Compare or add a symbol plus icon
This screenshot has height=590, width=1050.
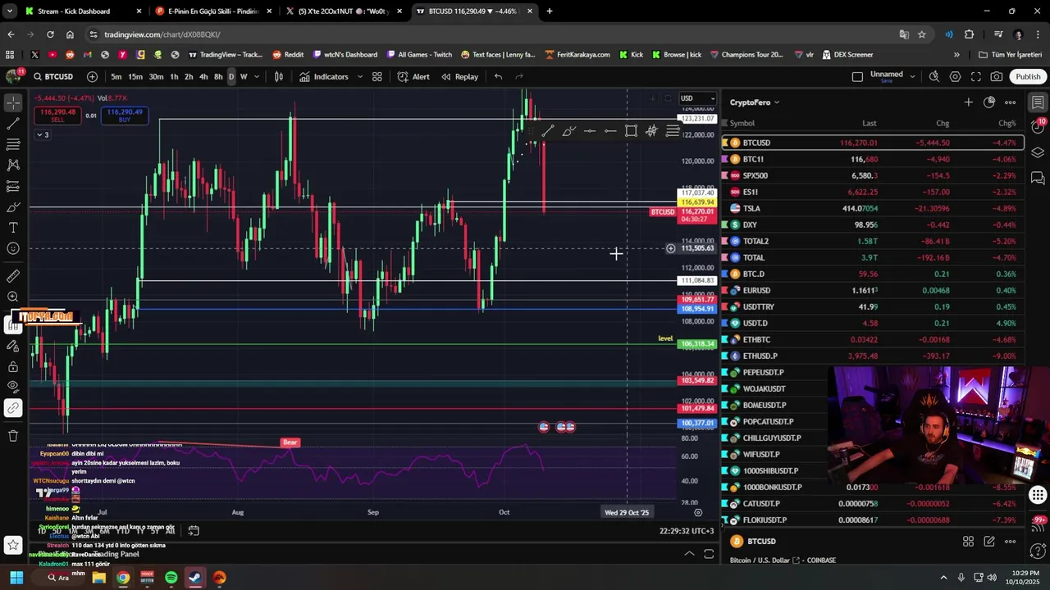point(92,76)
